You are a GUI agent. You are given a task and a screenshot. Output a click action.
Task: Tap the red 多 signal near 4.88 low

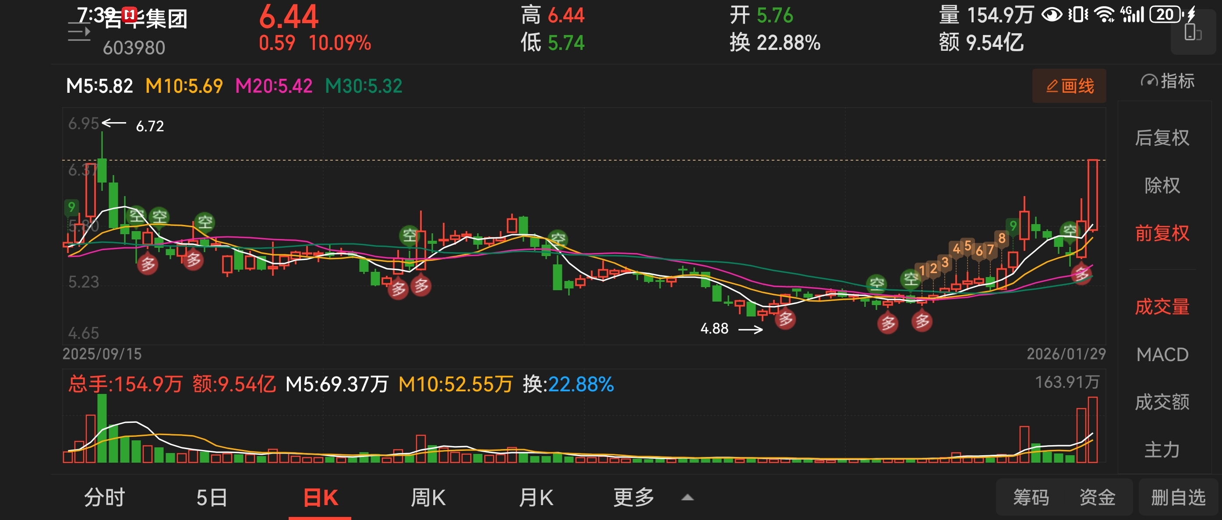click(x=785, y=319)
